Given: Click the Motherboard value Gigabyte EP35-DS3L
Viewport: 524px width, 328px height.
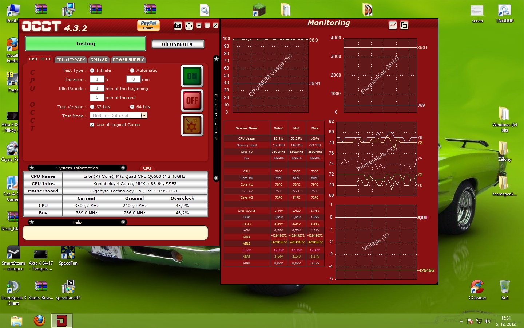Looking at the screenshot, I should [x=135, y=191].
